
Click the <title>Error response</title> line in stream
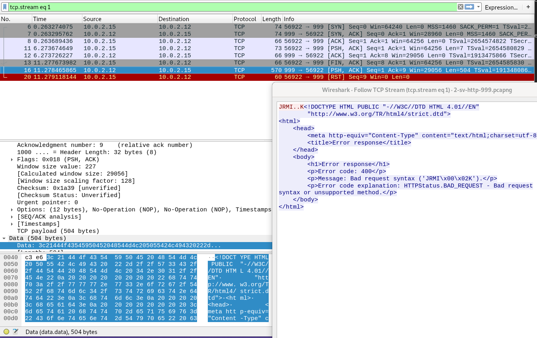pos(359,143)
